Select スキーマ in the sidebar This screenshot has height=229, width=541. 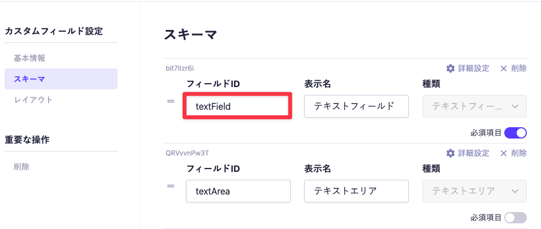[29, 79]
